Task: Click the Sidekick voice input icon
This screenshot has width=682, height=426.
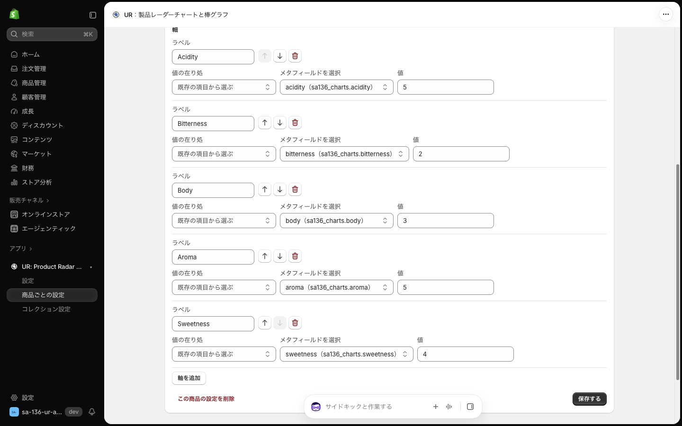Action: 449,407
